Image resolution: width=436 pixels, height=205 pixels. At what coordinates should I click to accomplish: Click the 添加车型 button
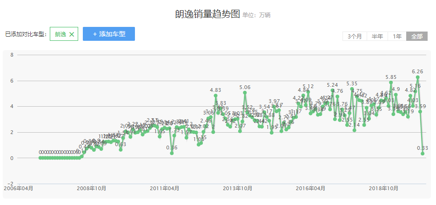(x=109, y=34)
